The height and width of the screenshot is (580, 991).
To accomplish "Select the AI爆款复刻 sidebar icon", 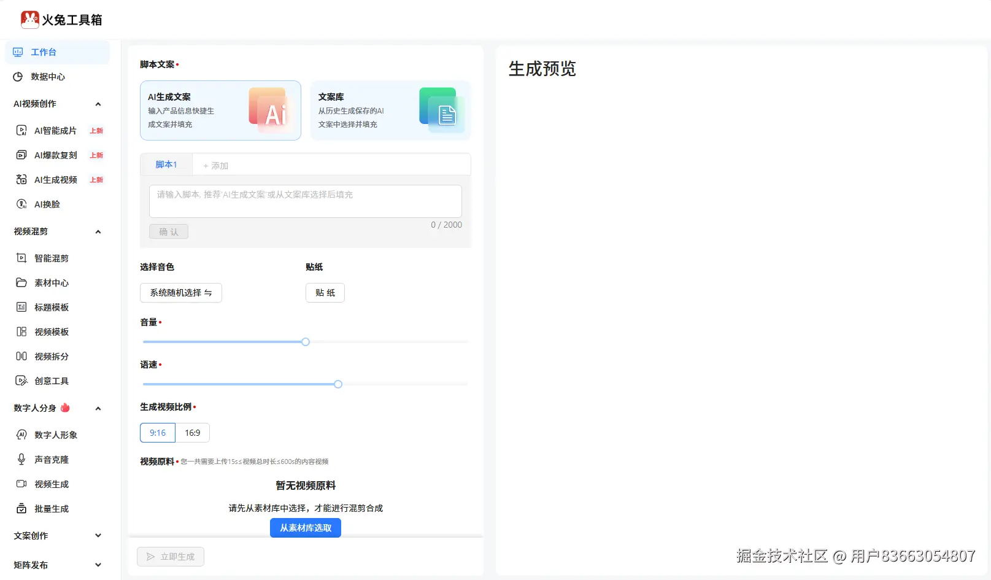I will (21, 155).
